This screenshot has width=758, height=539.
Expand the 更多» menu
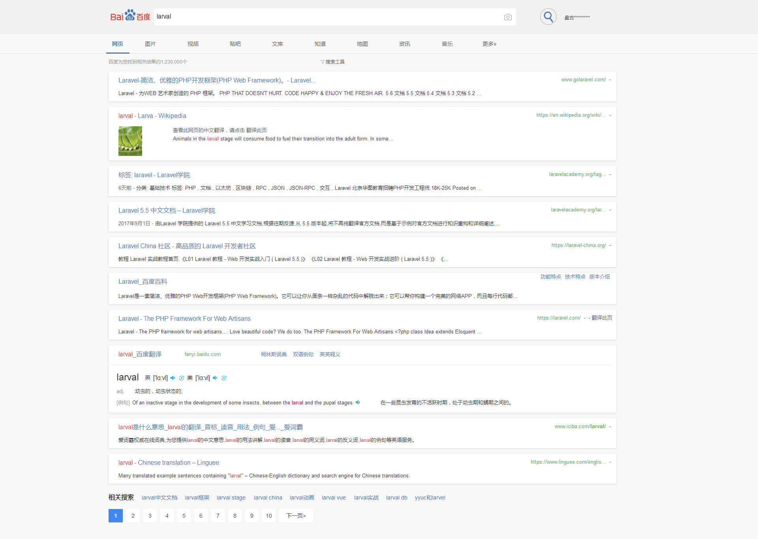pyautogui.click(x=490, y=44)
